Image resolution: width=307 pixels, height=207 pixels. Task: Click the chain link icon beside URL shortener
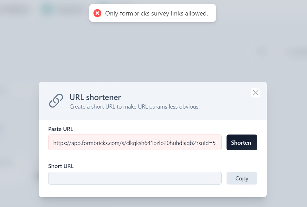[x=56, y=101]
